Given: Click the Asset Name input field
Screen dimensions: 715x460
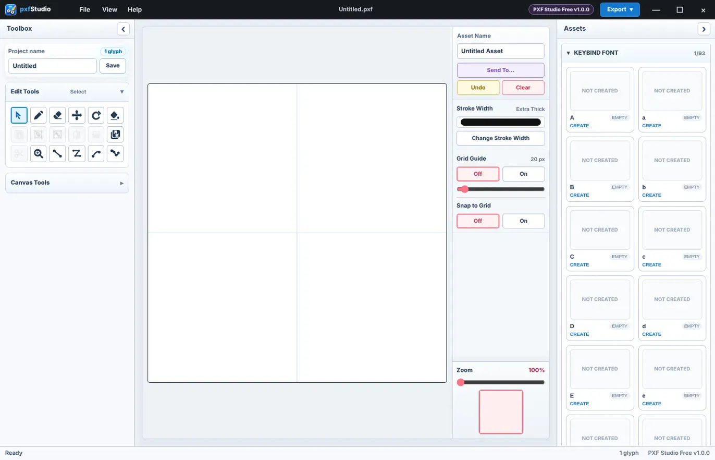Looking at the screenshot, I should tap(500, 51).
